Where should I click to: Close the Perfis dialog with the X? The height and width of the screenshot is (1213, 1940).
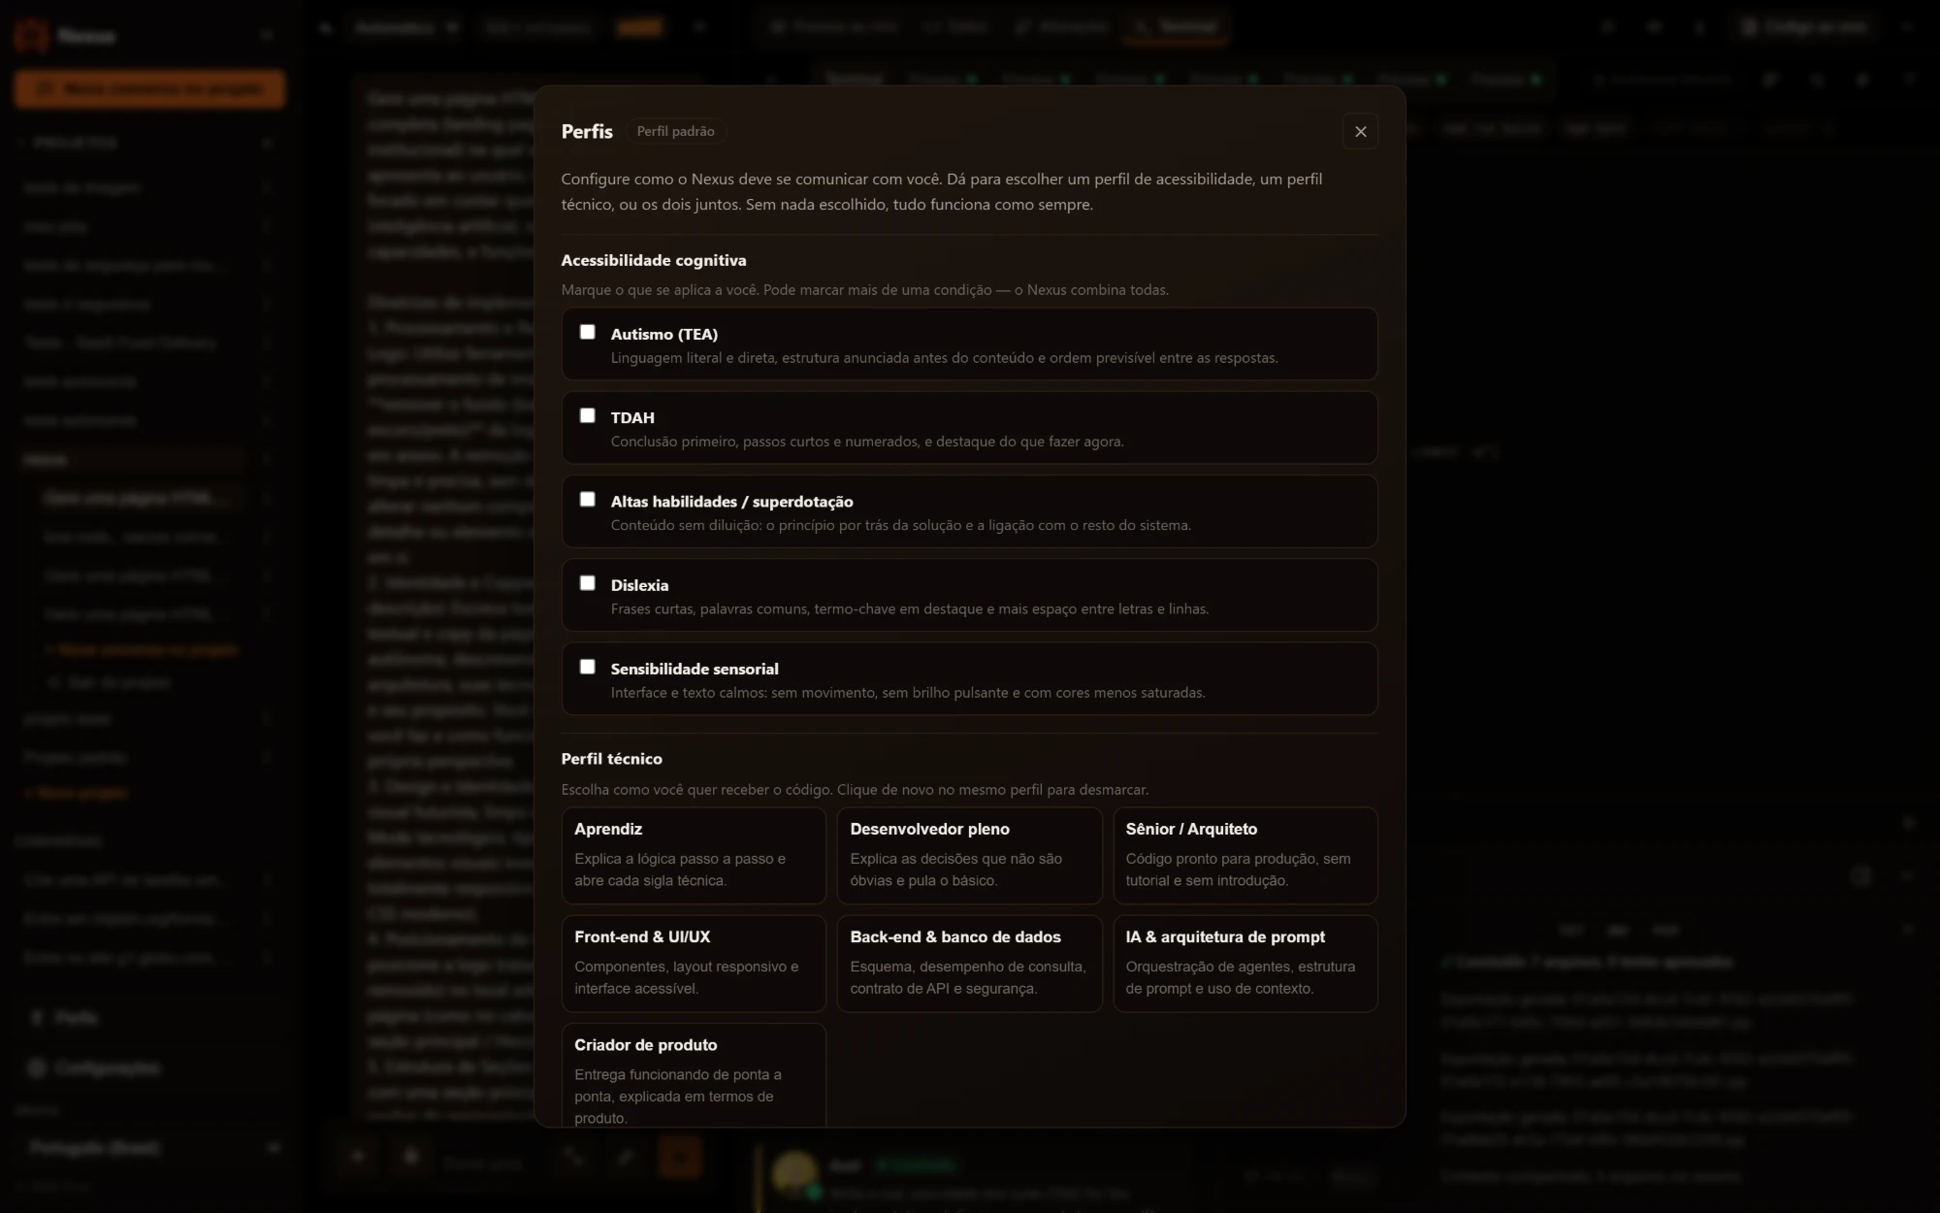tap(1360, 131)
